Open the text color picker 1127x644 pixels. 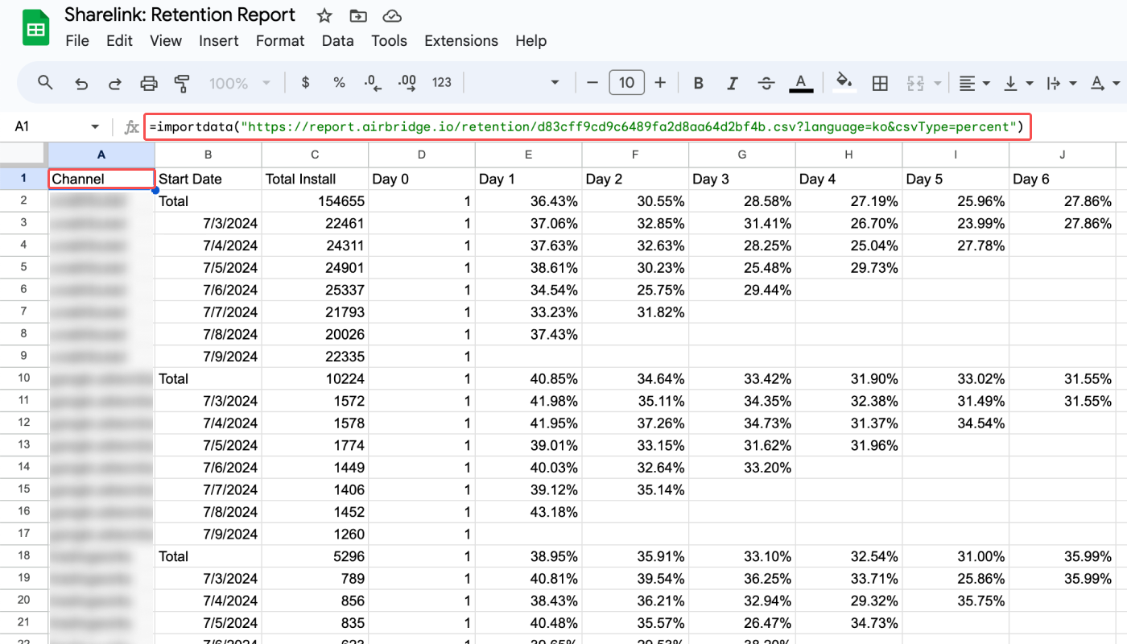coord(800,82)
